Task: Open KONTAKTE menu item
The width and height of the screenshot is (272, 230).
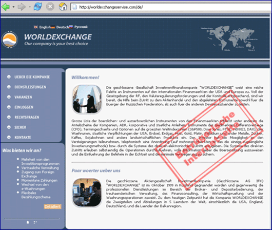Action: click(23, 137)
